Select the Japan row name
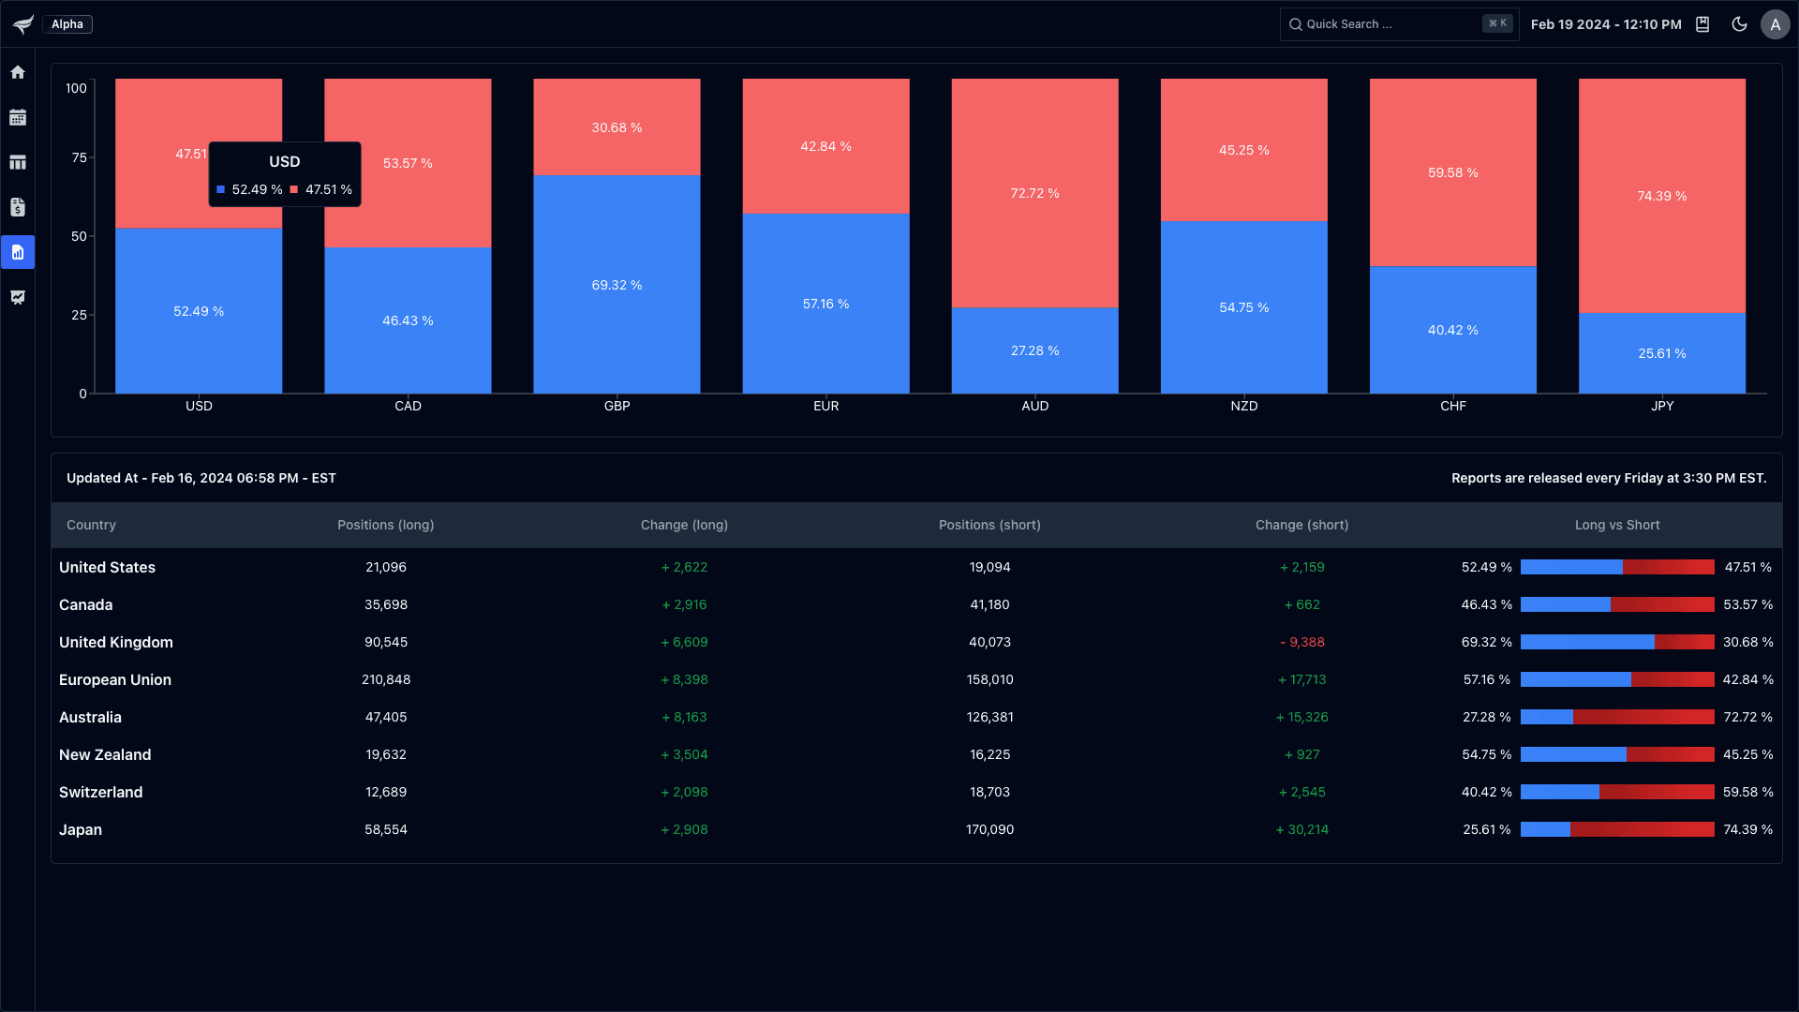The height and width of the screenshot is (1012, 1799). click(80, 829)
